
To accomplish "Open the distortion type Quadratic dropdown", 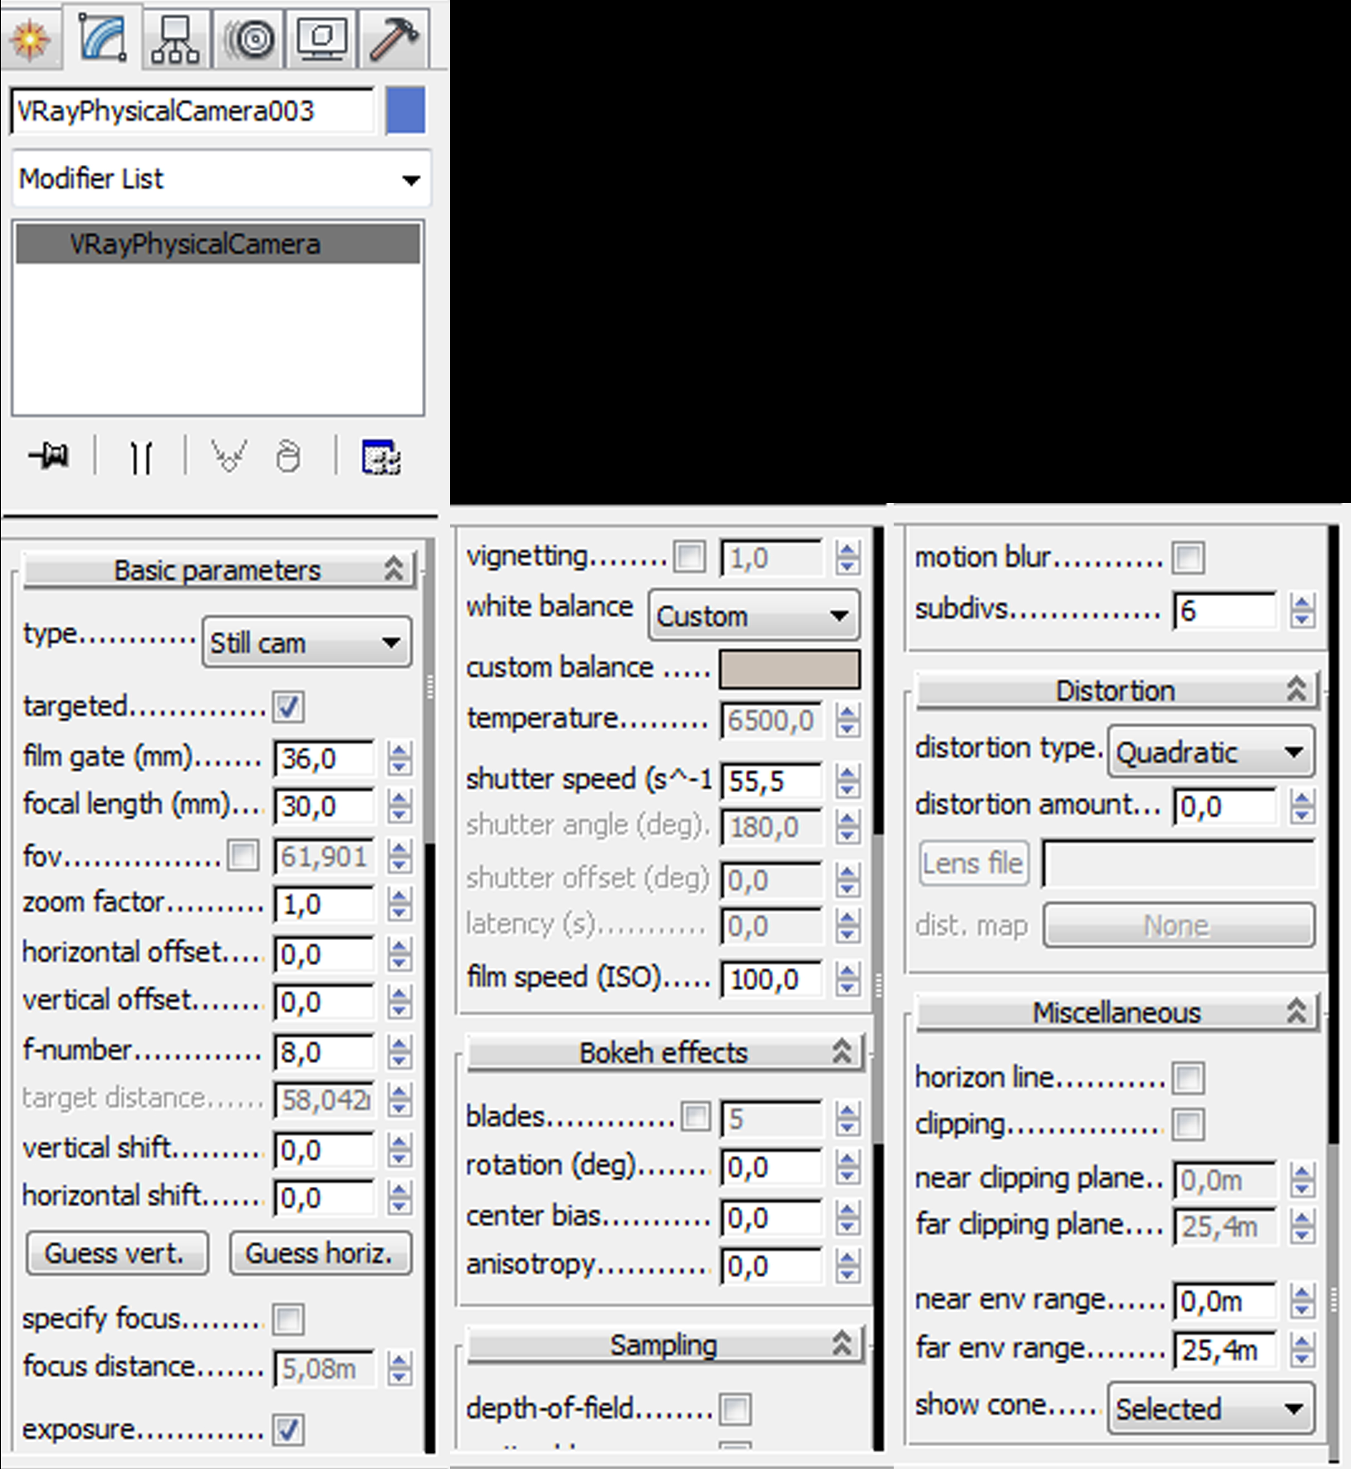I will (x=1210, y=752).
